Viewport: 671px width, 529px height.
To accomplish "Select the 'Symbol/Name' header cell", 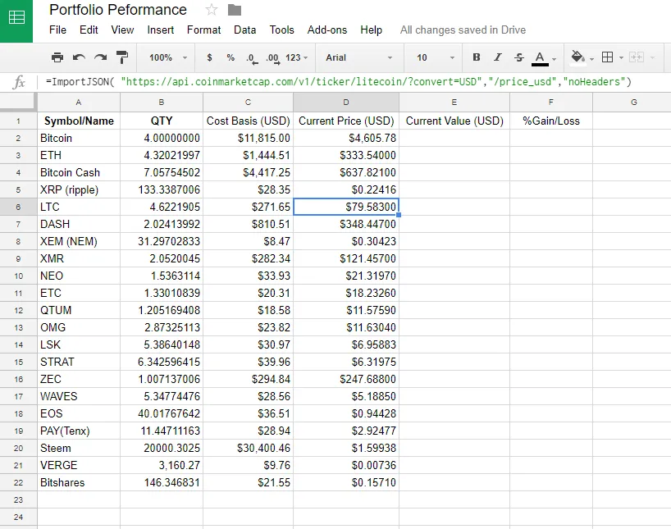I will [79, 121].
